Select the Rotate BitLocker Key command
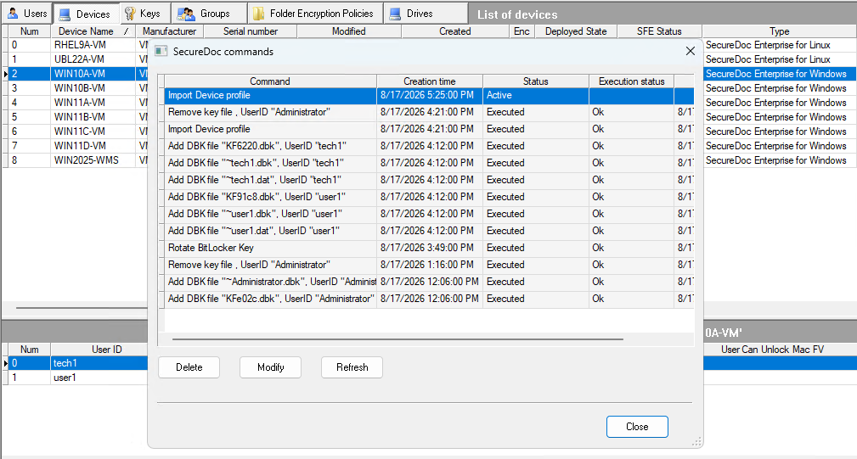The height and width of the screenshot is (459, 857). [429, 247]
